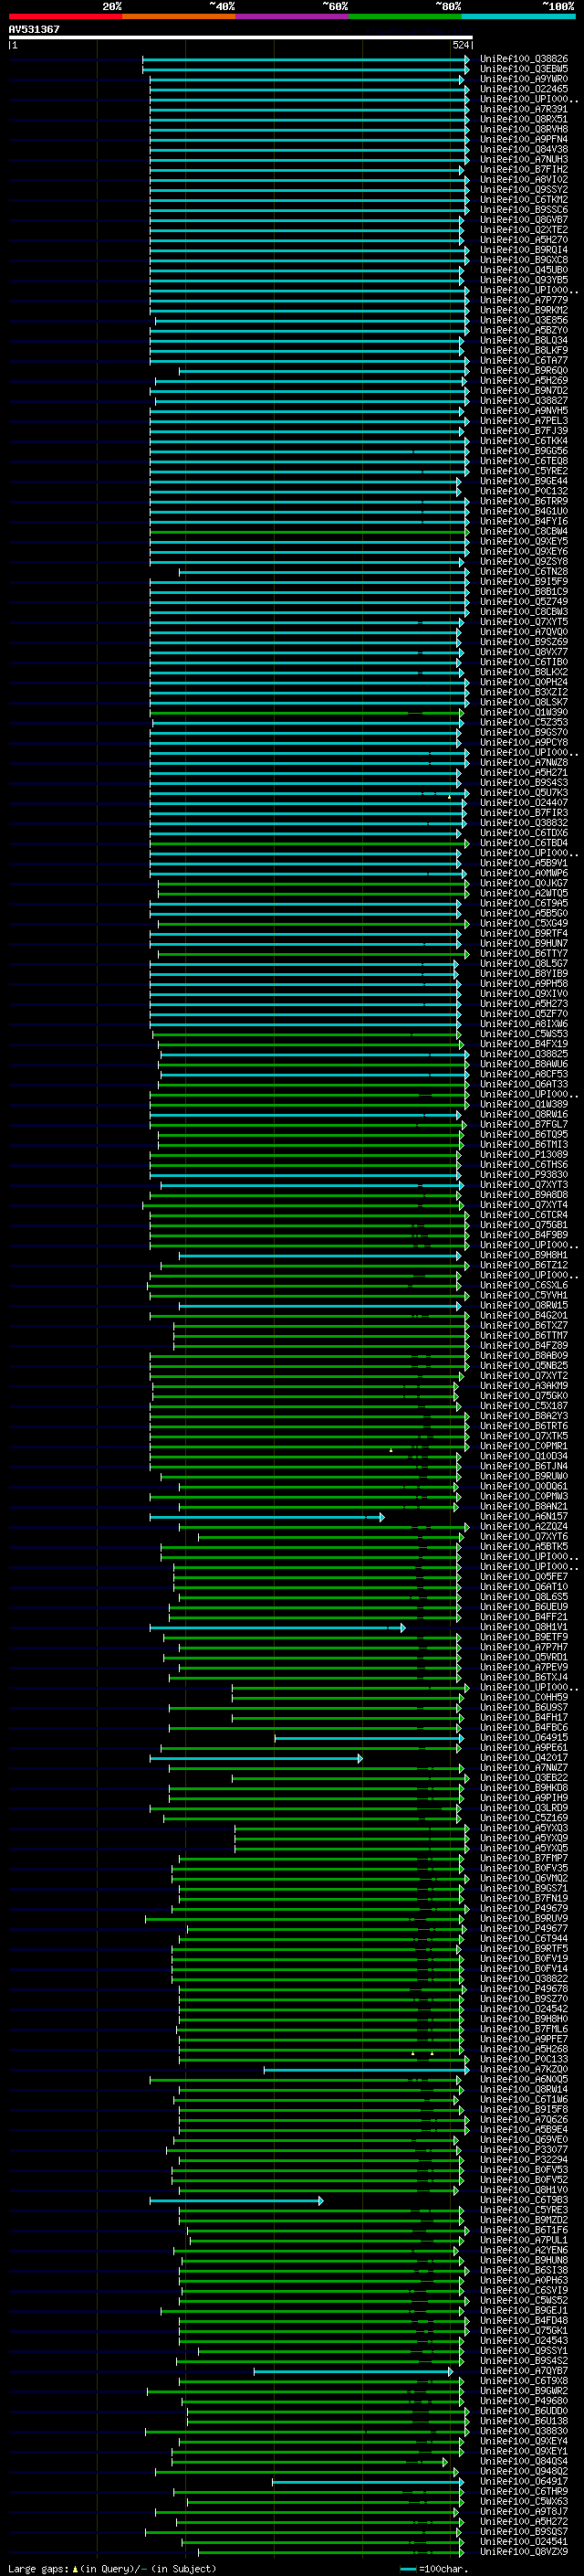Select hit label UniRef100_Q10D34
The width and height of the screenshot is (584, 2576).
[x=524, y=1456]
